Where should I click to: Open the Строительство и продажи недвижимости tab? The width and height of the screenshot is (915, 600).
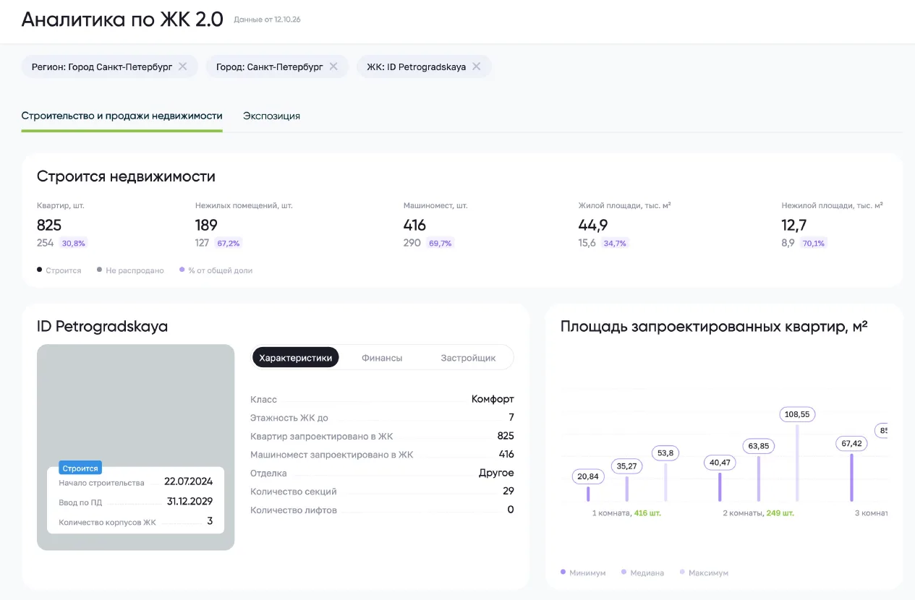tap(122, 116)
